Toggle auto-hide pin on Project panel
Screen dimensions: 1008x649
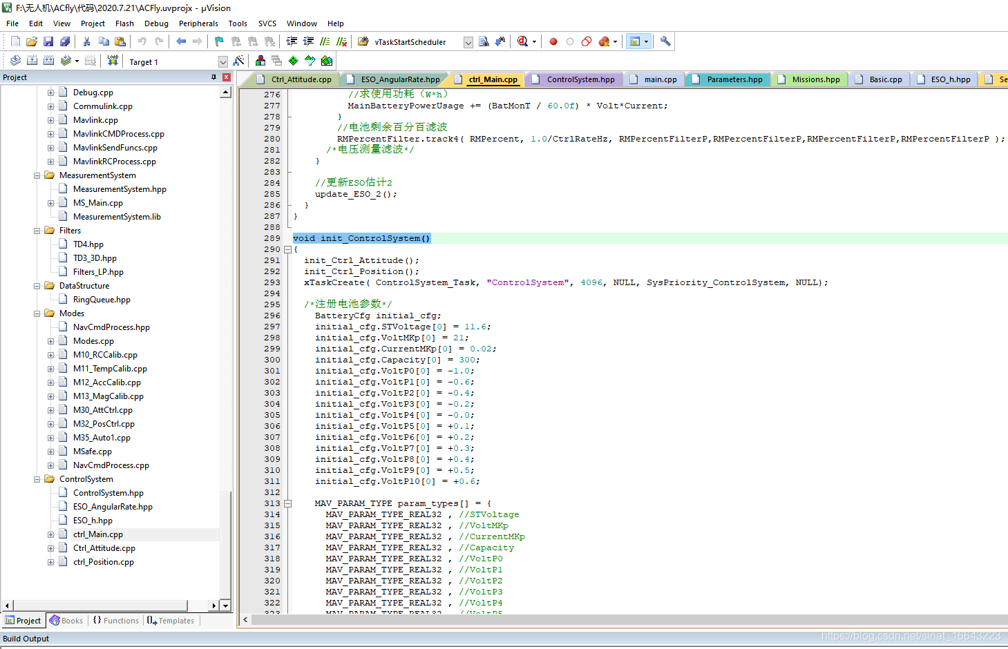pyautogui.click(x=213, y=77)
